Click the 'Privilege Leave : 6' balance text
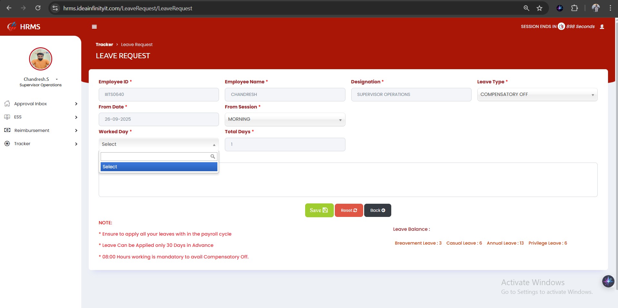Viewport: 618px width, 308px height. (x=548, y=243)
